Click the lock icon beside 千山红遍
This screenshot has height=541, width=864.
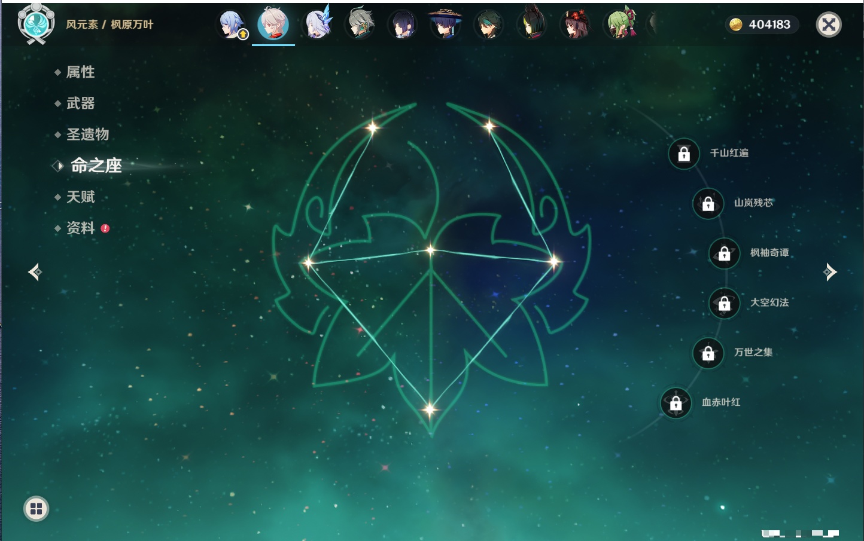pos(684,154)
